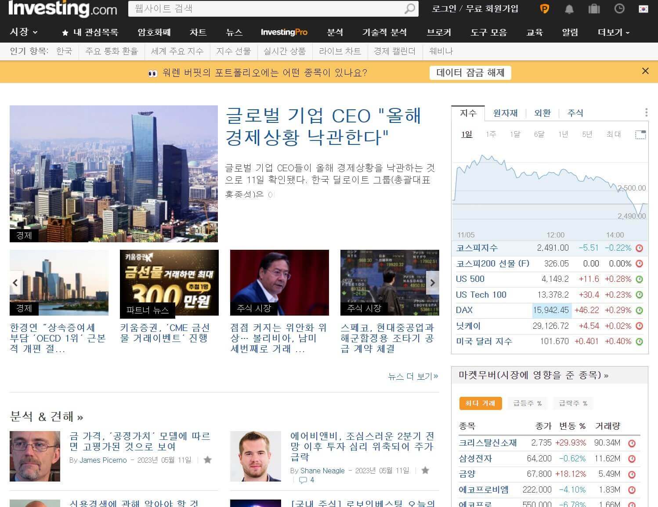Toggle the 최다 거래 filter

[480, 403]
